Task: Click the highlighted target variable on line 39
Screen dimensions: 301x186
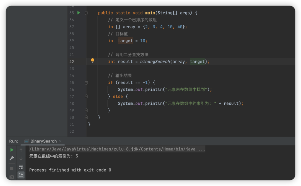Action: pos(125,41)
